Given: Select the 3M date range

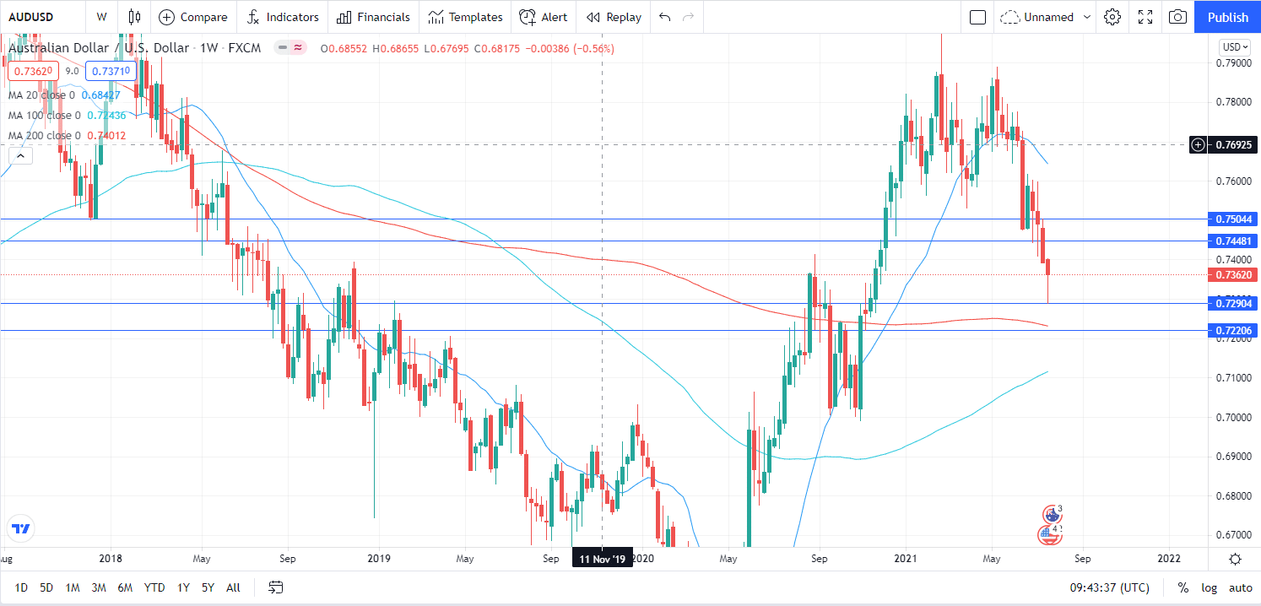Looking at the screenshot, I should (x=99, y=587).
